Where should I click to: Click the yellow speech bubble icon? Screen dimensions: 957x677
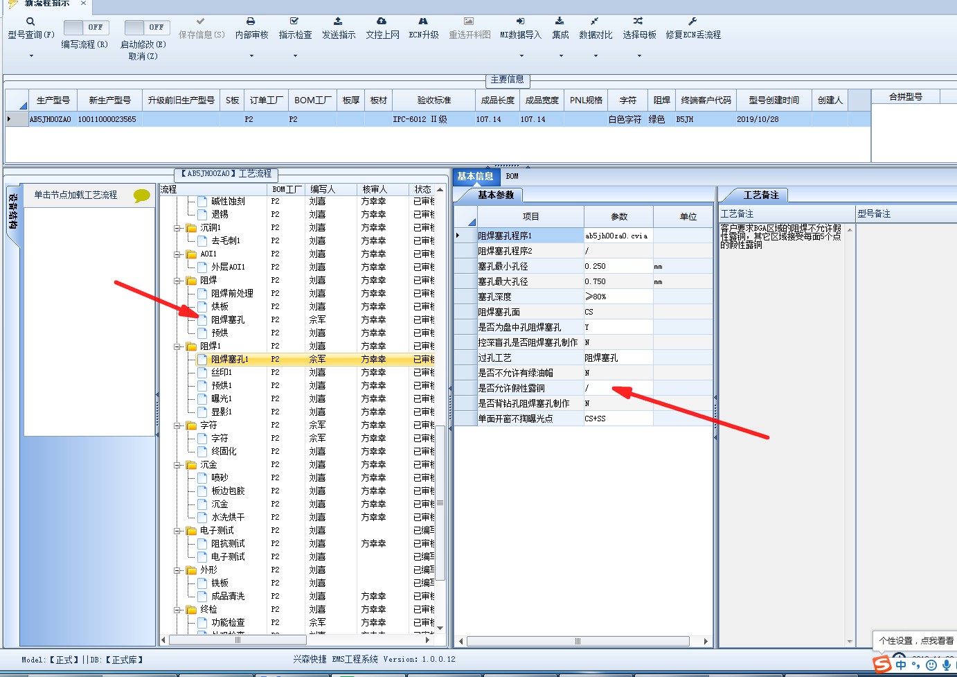tap(142, 195)
